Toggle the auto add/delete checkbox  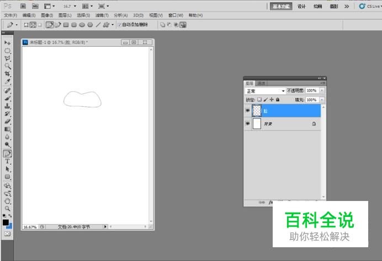pos(120,25)
